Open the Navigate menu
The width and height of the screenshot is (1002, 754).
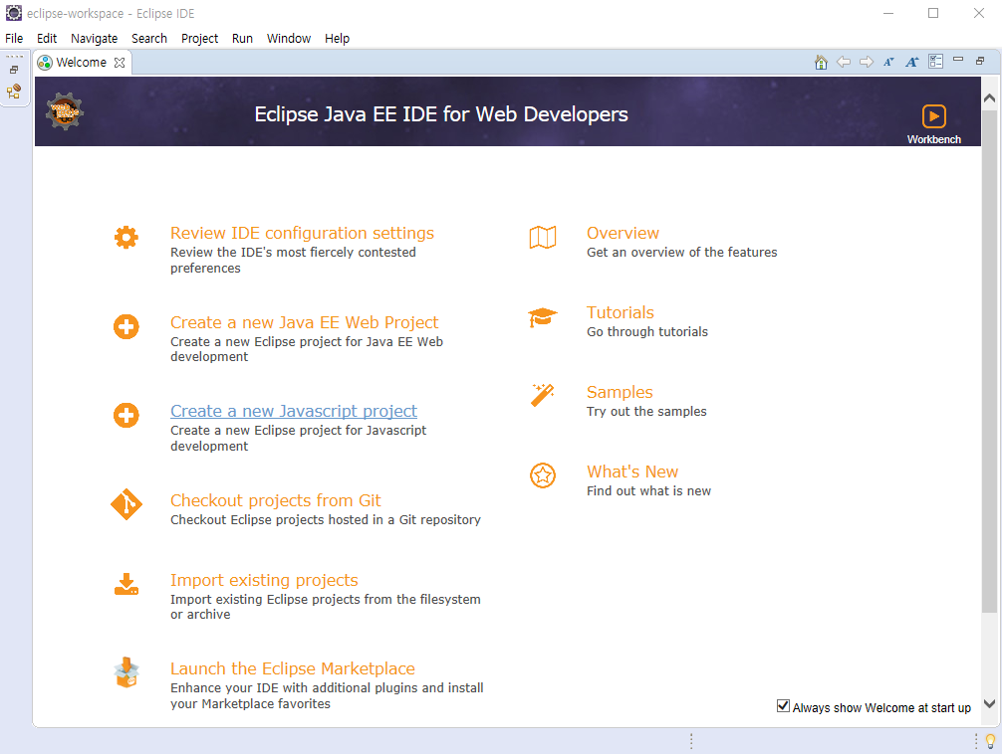point(94,39)
